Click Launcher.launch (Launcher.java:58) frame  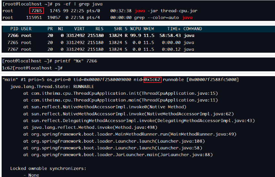(113, 148)
